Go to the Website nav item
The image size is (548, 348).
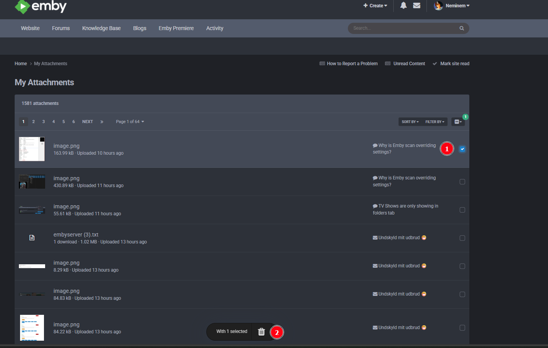pos(30,28)
